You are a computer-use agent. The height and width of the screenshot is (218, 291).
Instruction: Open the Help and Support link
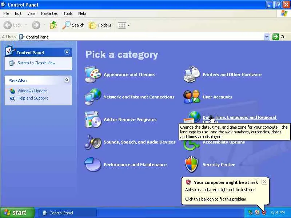33,98
